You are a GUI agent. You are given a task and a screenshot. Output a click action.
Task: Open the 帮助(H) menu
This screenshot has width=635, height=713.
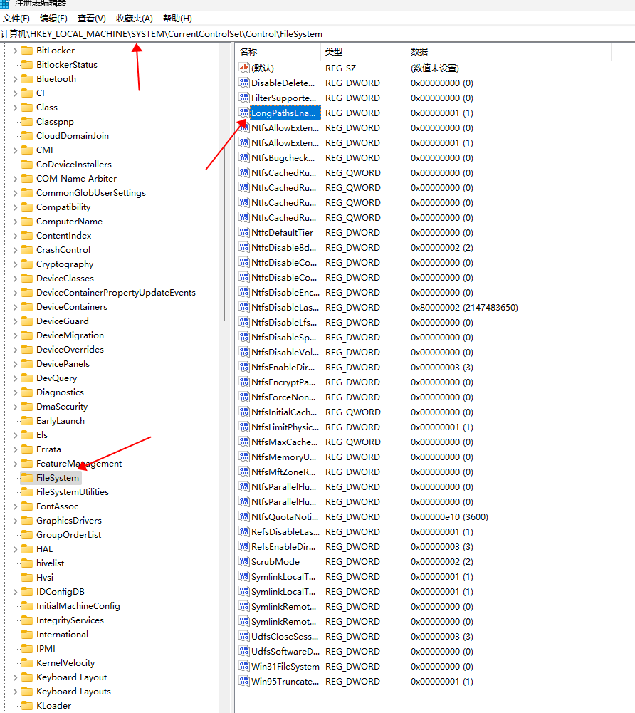[x=177, y=19]
